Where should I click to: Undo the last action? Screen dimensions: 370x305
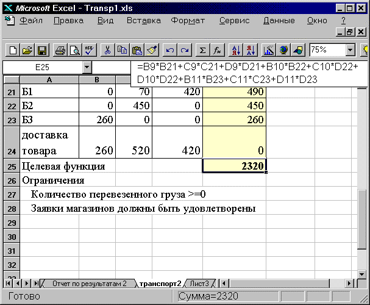(x=170, y=50)
